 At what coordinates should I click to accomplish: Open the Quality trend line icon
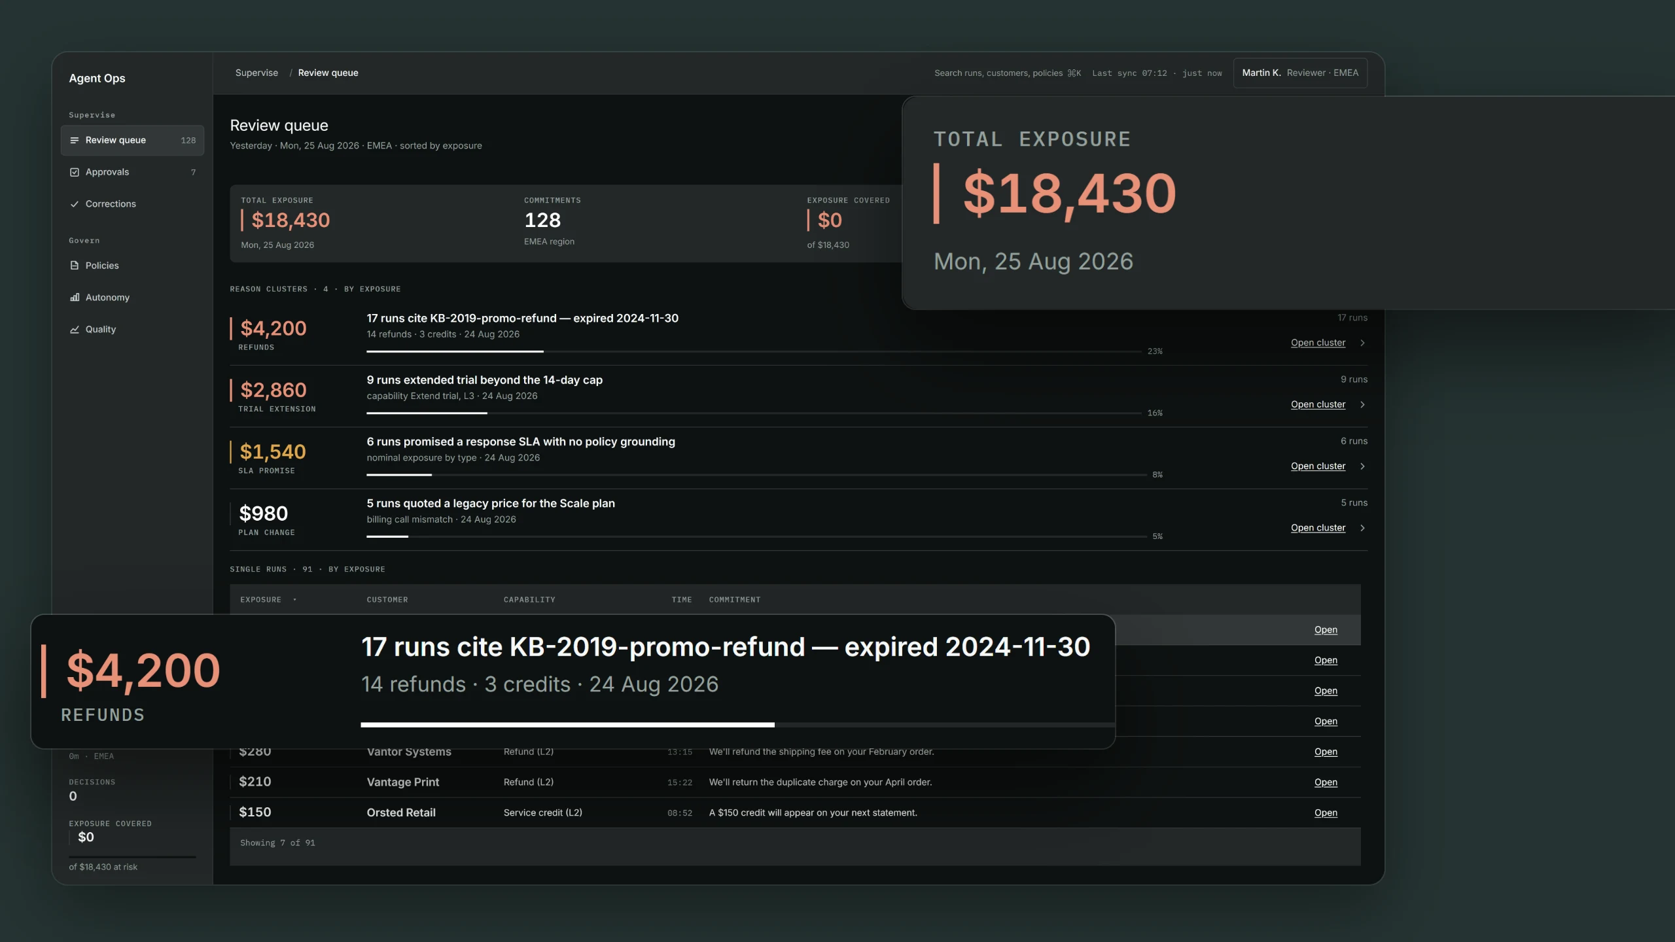[75, 330]
